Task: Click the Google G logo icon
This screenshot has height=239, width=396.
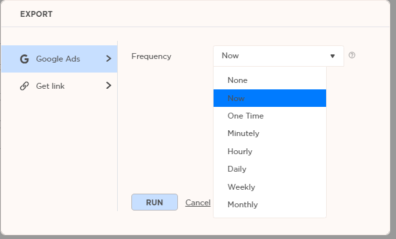Action: coord(24,59)
